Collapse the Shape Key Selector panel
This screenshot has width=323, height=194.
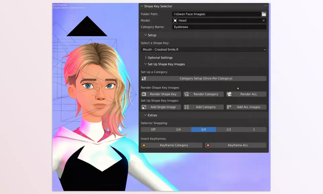(142, 6)
